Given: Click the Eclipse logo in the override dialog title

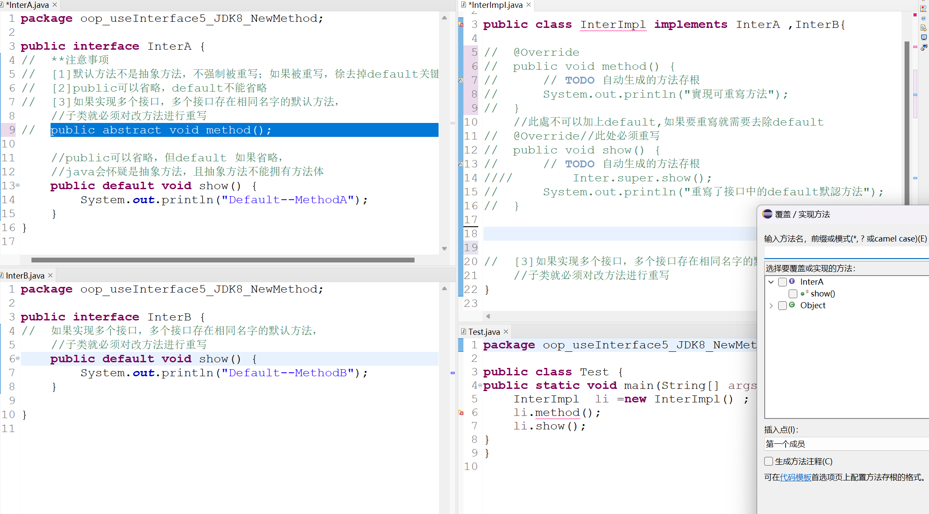Looking at the screenshot, I should [767, 214].
